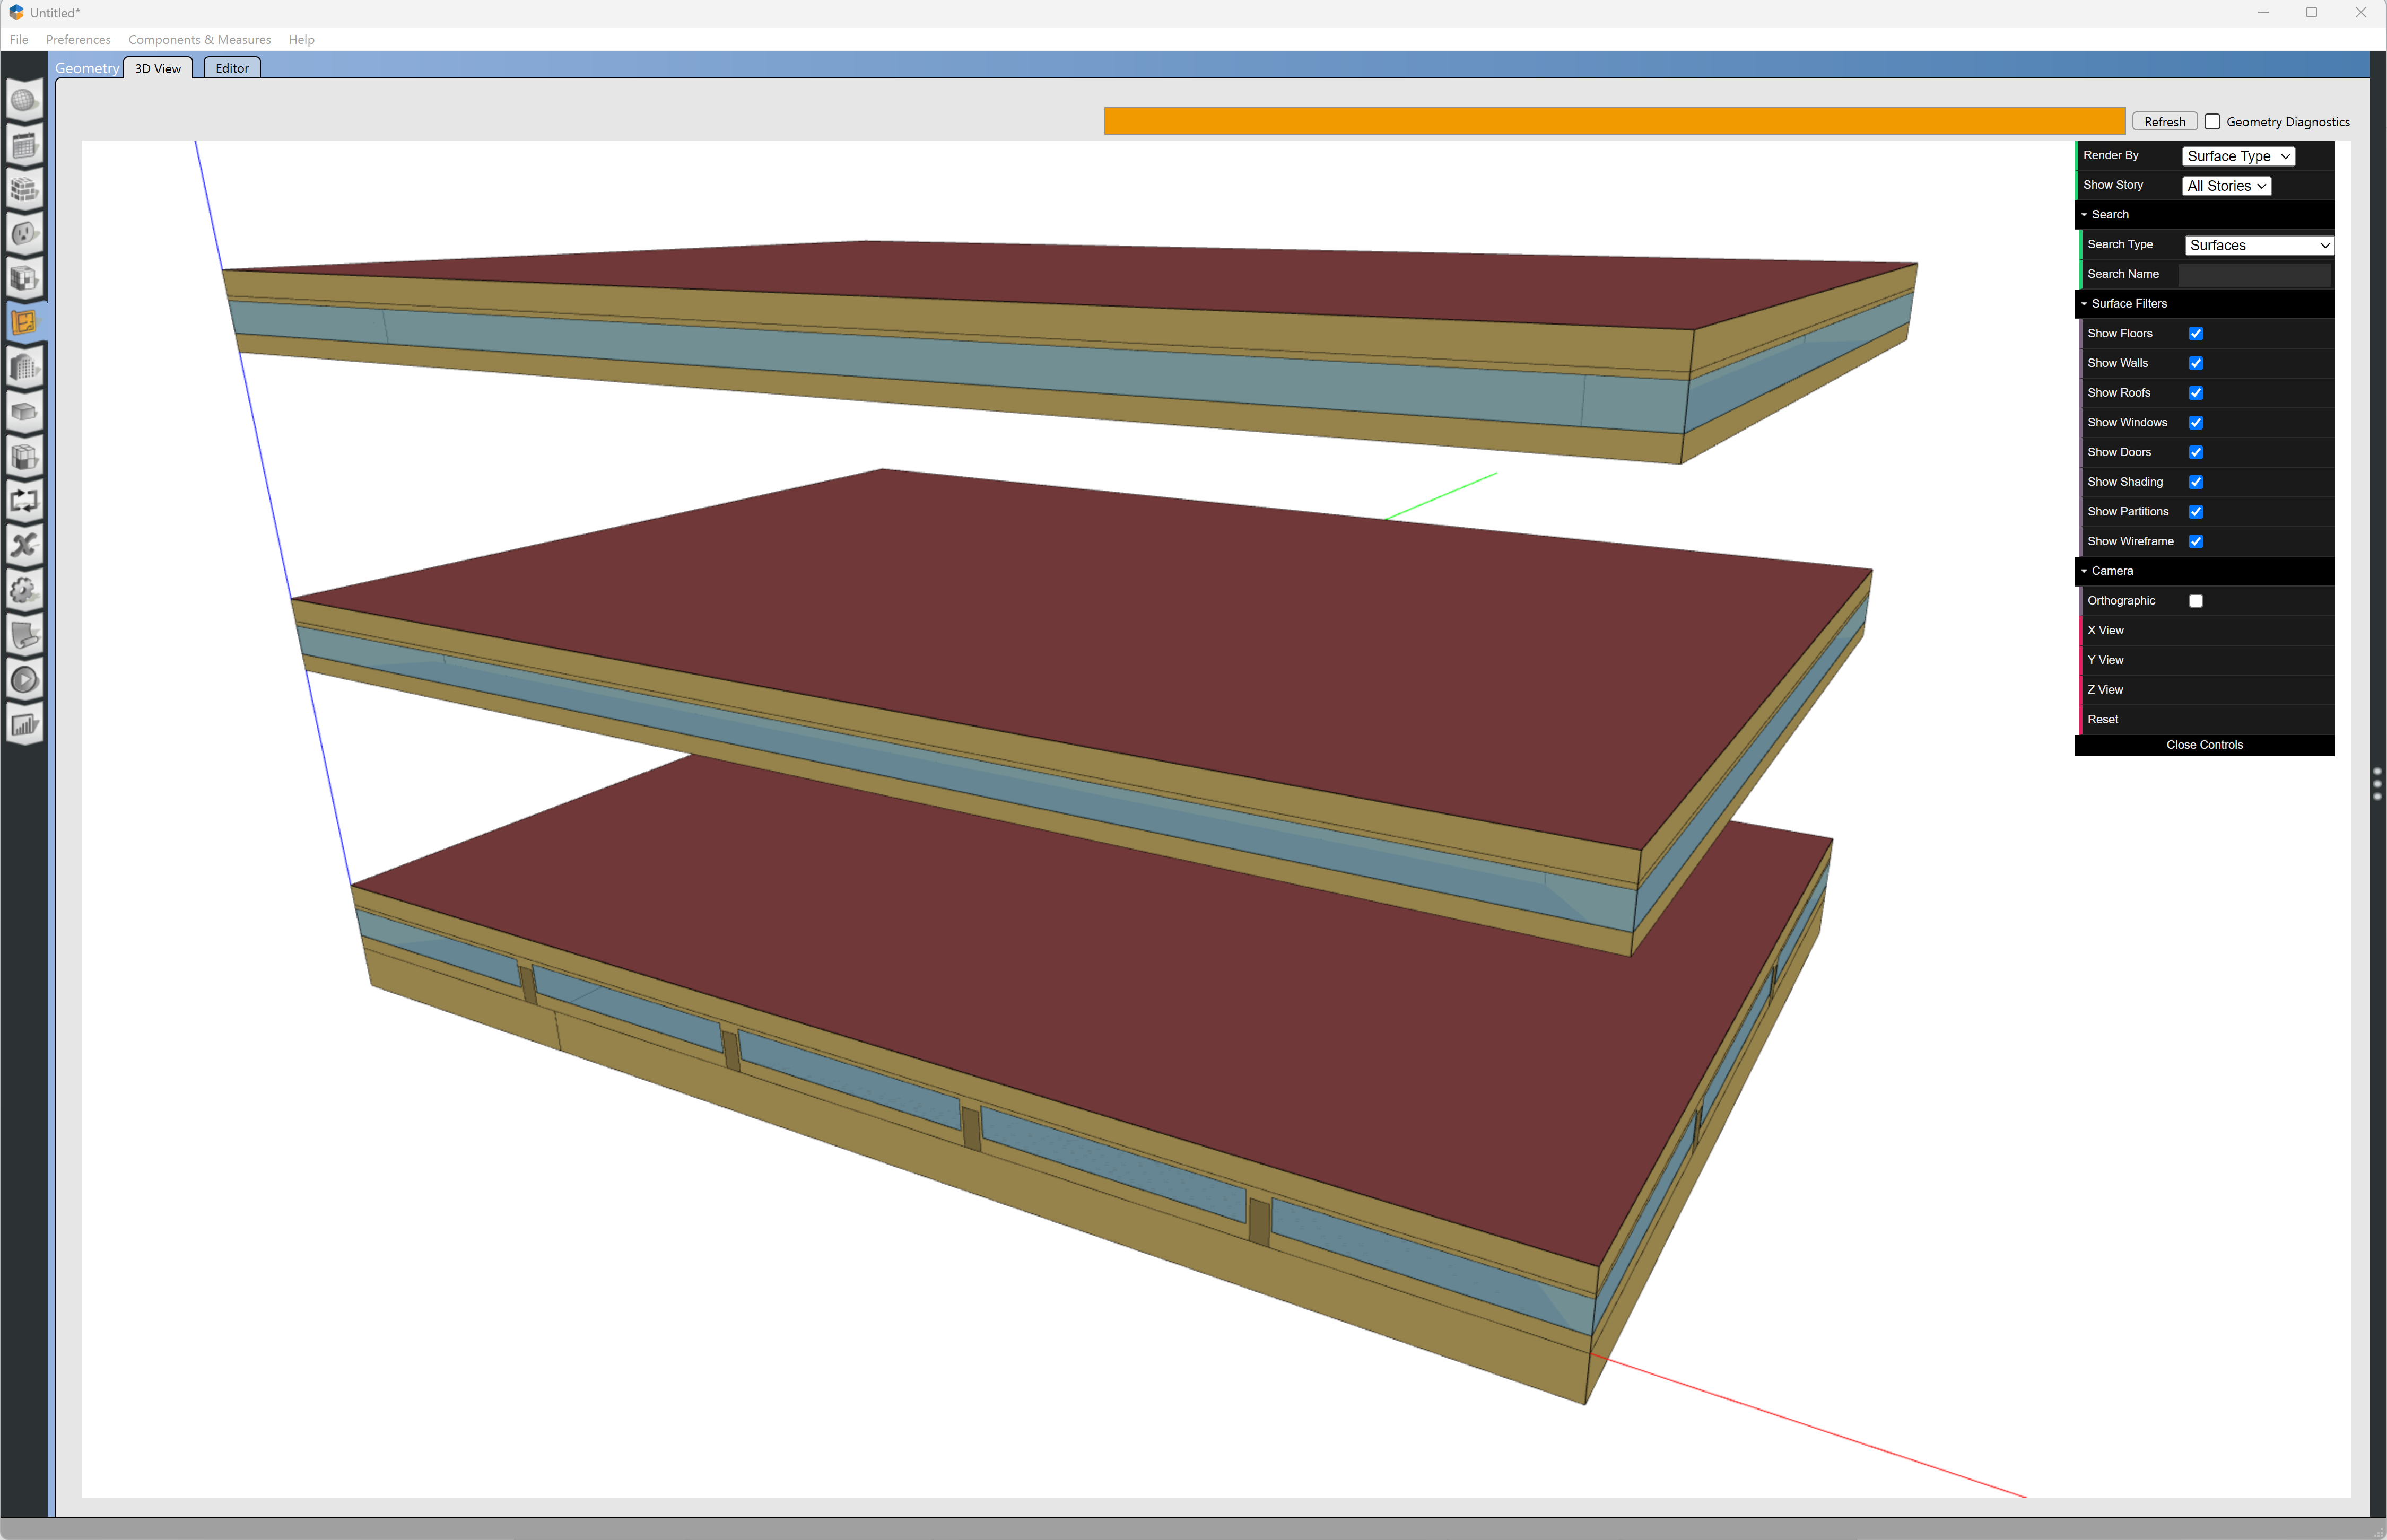The image size is (2387, 1540).
Task: Click Close Controls at the panel bottom
Action: [x=2204, y=745]
